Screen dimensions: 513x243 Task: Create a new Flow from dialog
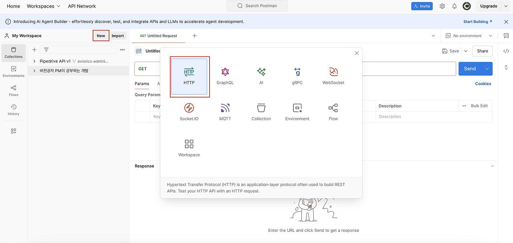(333, 113)
